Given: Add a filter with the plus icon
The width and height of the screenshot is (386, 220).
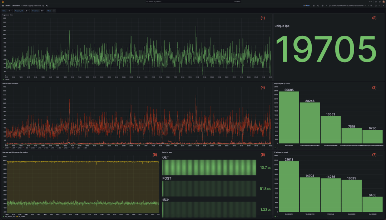Looking at the screenshot, I should (54, 11).
